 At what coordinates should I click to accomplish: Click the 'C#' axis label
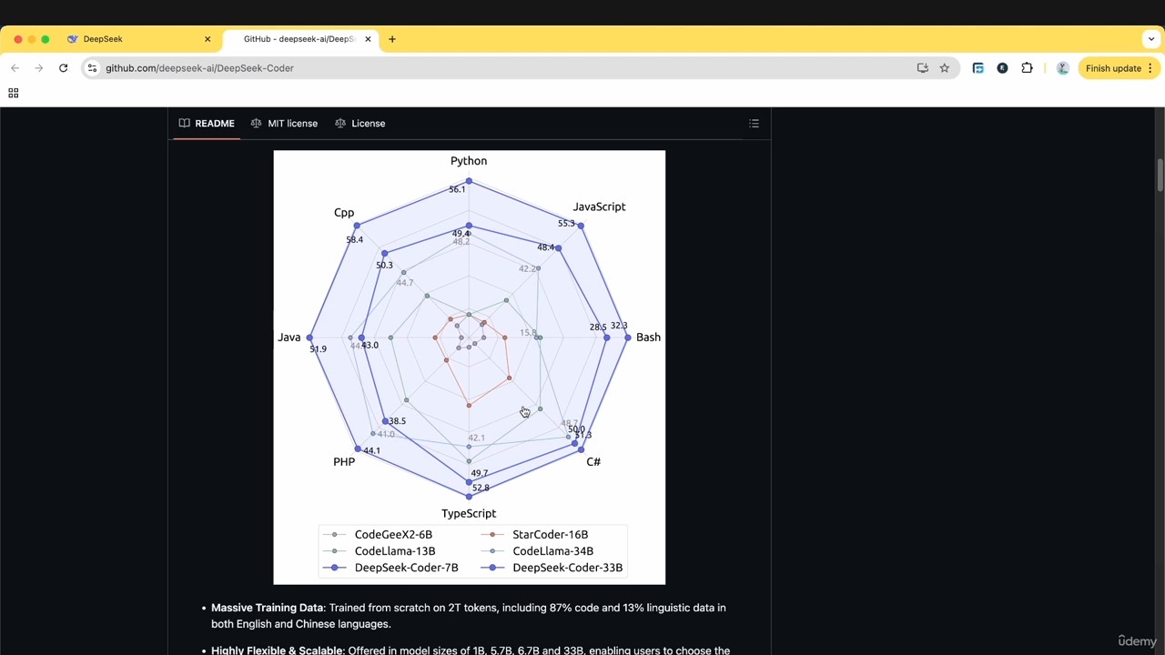click(593, 462)
